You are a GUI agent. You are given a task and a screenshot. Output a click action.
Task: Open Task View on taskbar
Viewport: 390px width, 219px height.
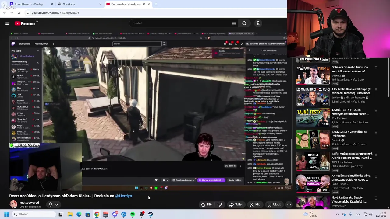click(60, 214)
